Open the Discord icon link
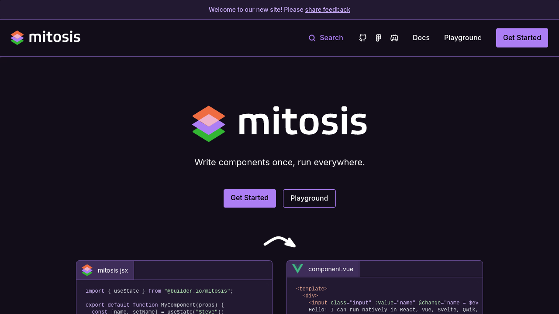 pos(394,38)
